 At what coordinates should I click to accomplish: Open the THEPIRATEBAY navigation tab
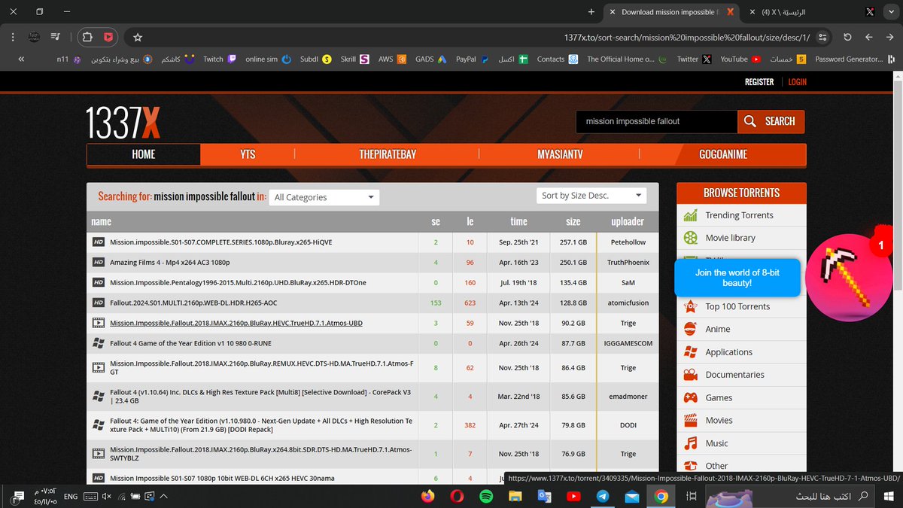(388, 154)
